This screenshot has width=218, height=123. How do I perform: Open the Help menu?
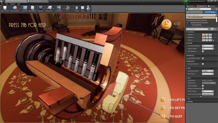[x=19, y=4]
